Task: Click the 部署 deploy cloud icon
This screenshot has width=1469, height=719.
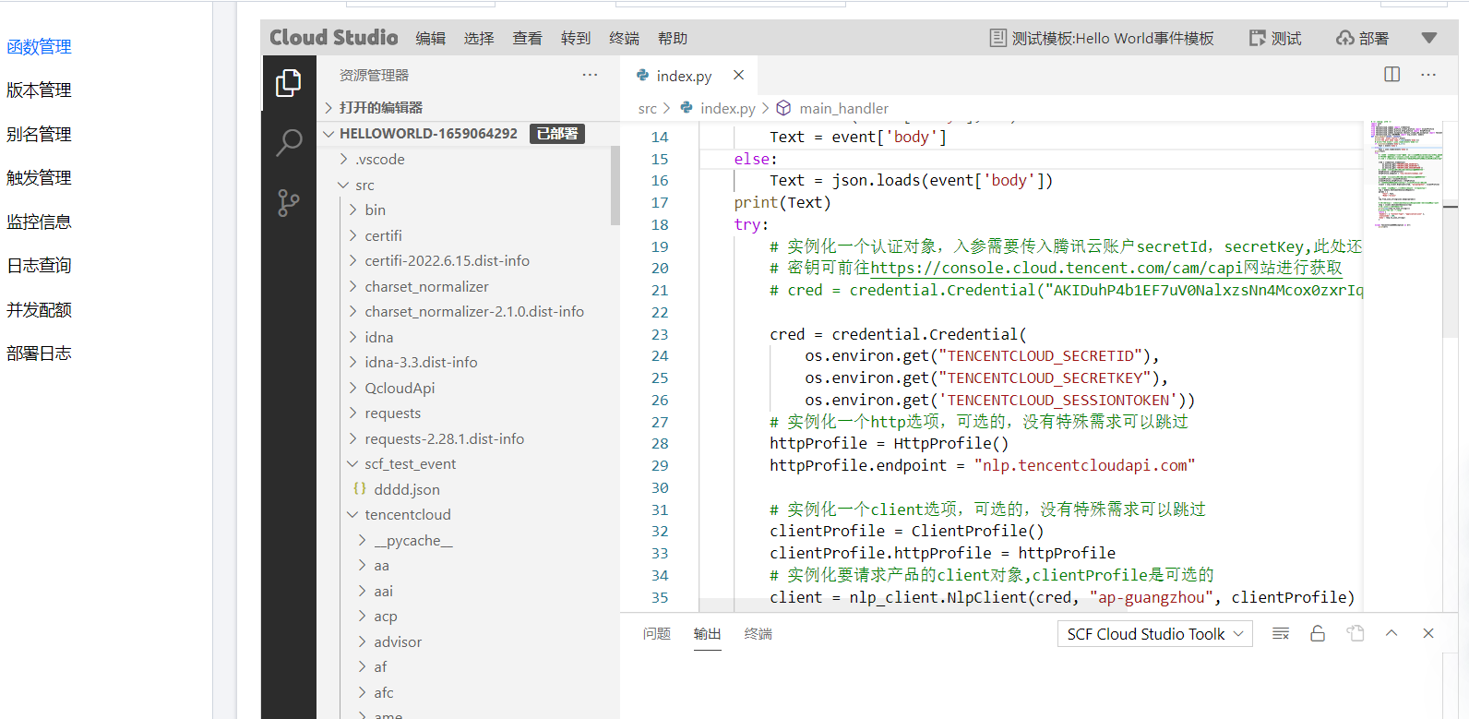Action: click(1345, 38)
